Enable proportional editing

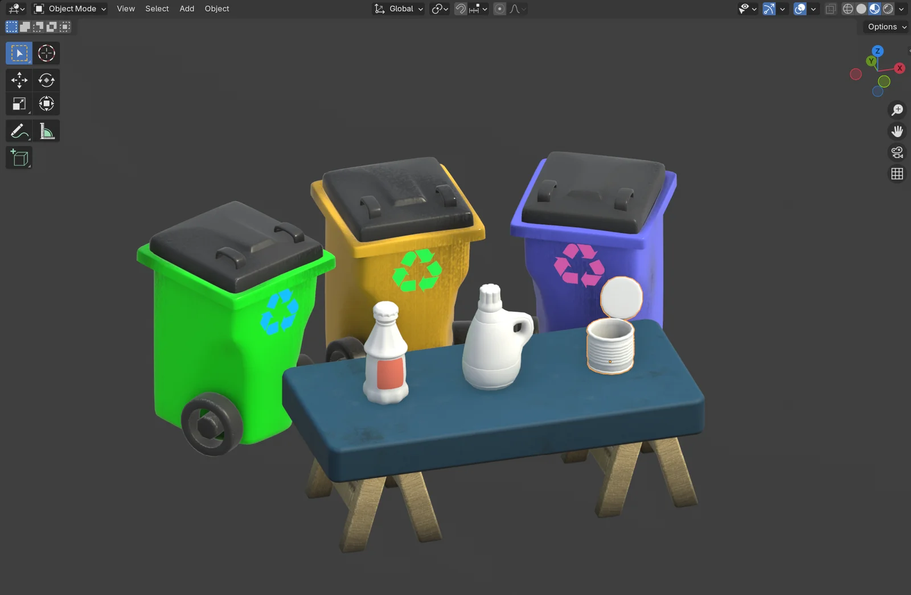(499, 9)
